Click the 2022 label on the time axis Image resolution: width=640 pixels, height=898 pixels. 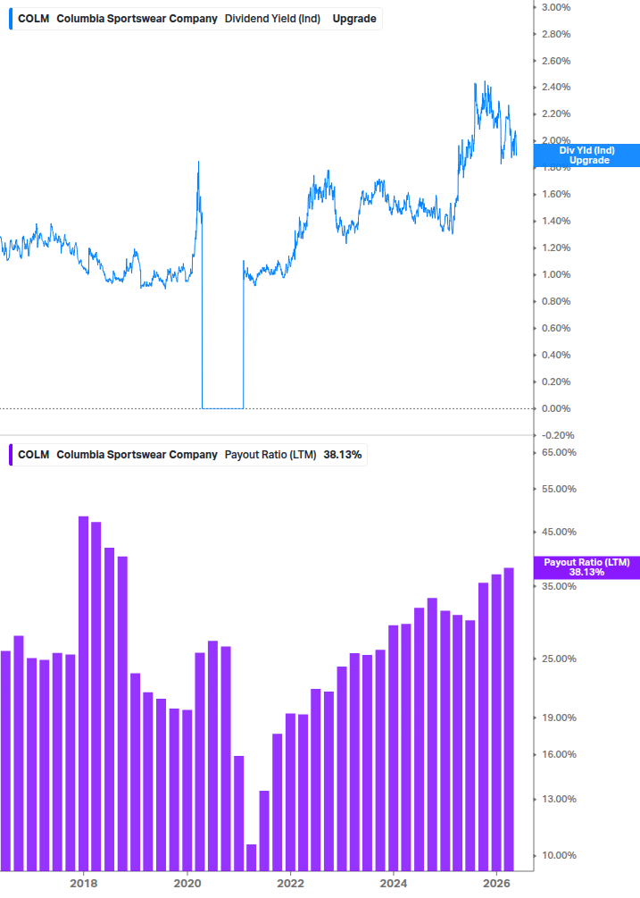(291, 883)
